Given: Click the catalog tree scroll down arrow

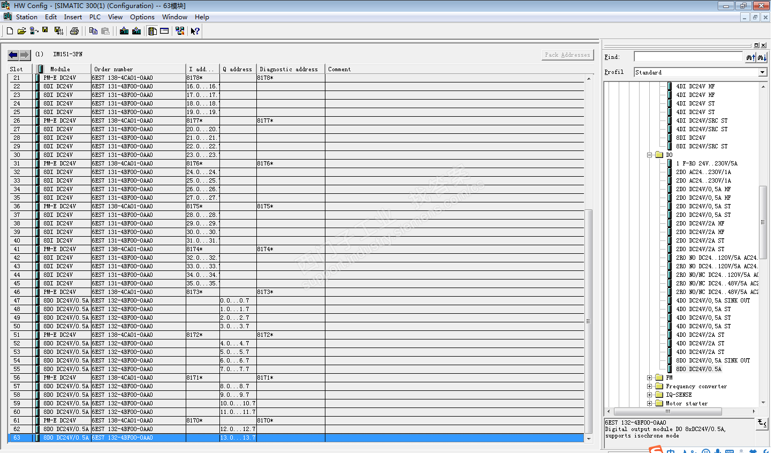Looking at the screenshot, I should pos(763,403).
